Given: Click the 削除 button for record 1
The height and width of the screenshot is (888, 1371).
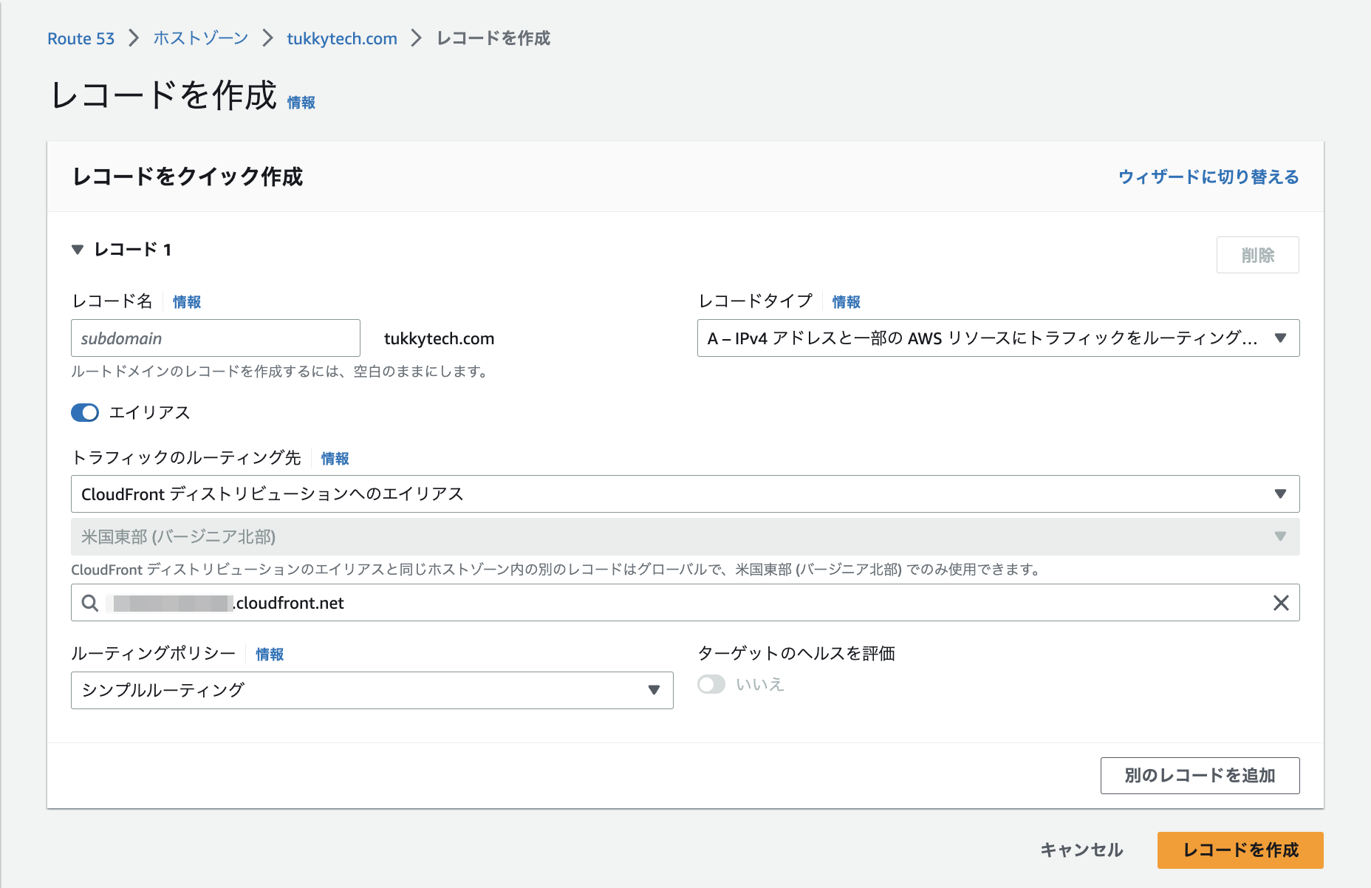Looking at the screenshot, I should pos(1257,256).
